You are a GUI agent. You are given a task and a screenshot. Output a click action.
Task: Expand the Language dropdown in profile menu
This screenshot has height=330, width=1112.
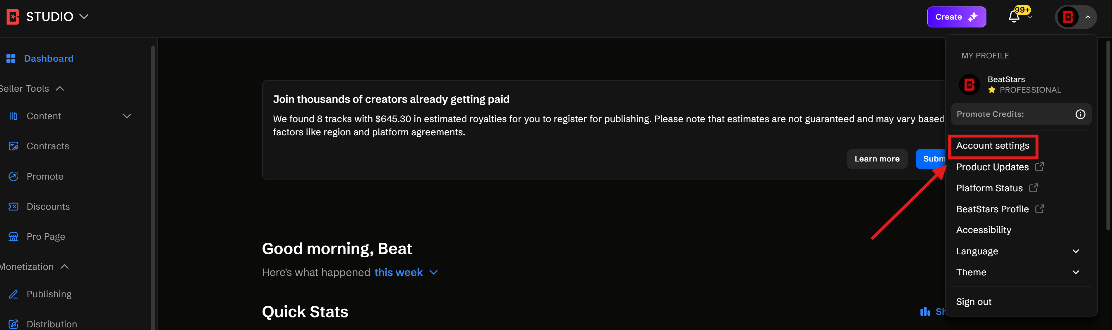click(1075, 251)
